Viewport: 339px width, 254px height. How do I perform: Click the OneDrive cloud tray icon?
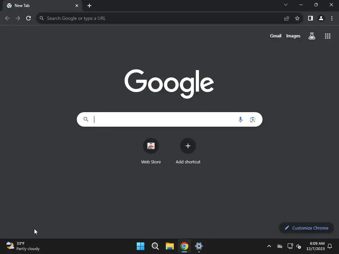pos(280,246)
